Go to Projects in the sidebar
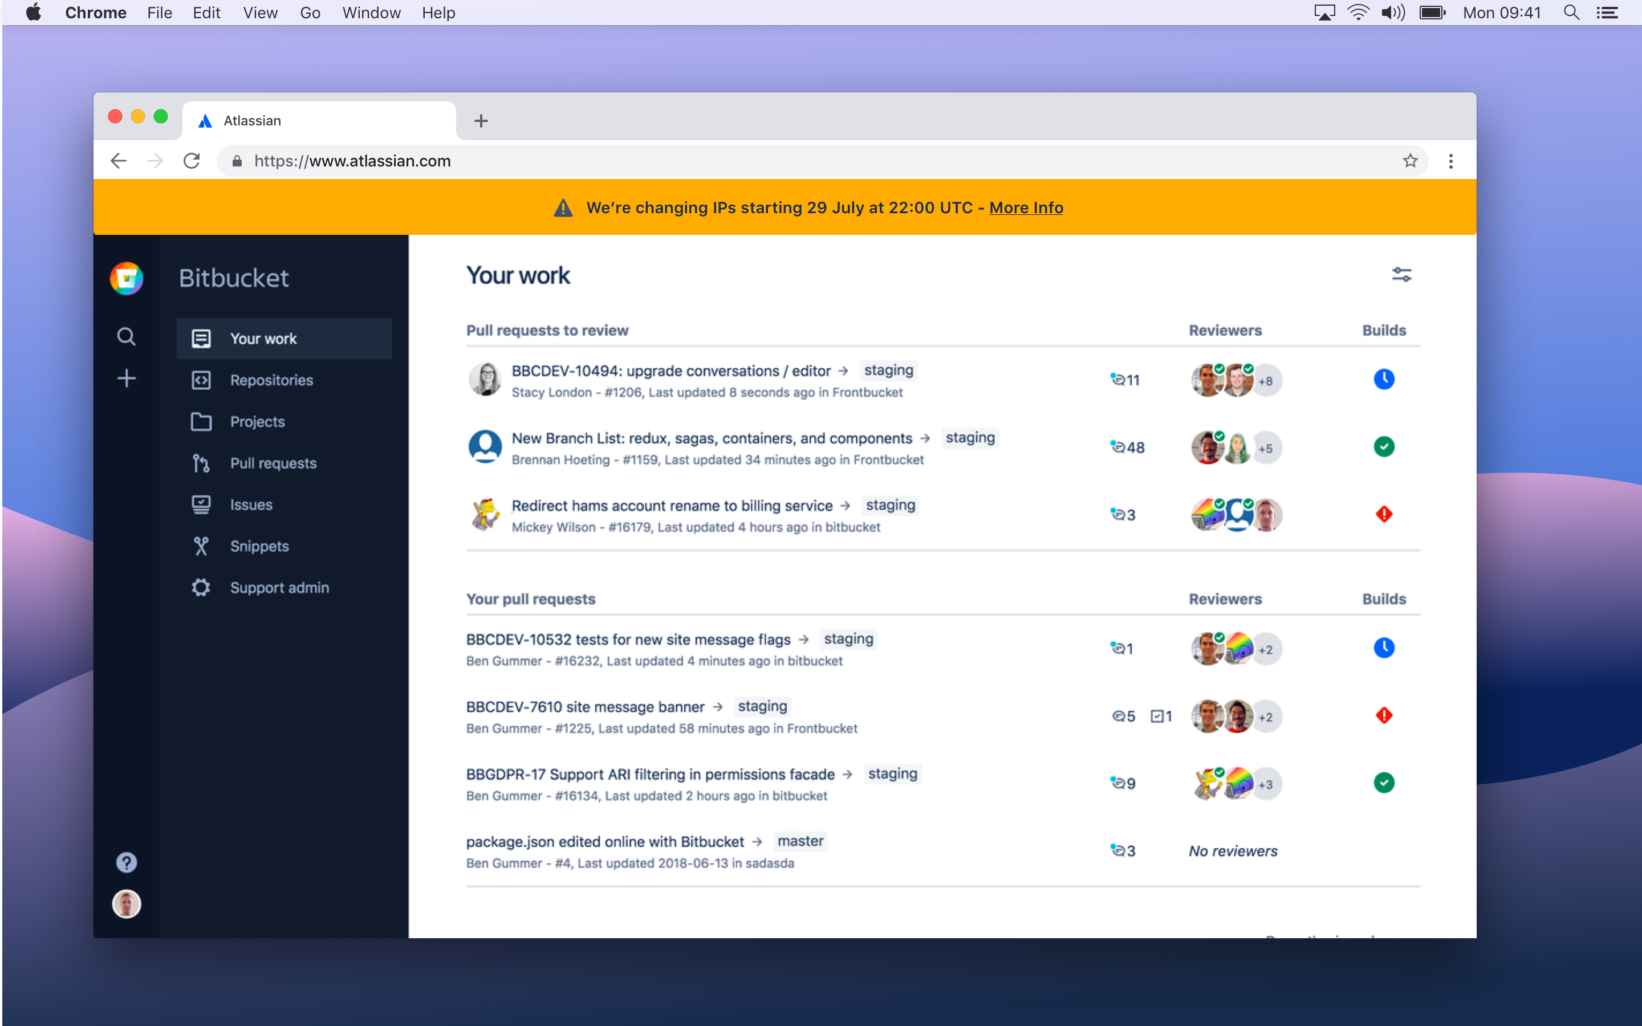The image size is (1642, 1026). pos(284,421)
